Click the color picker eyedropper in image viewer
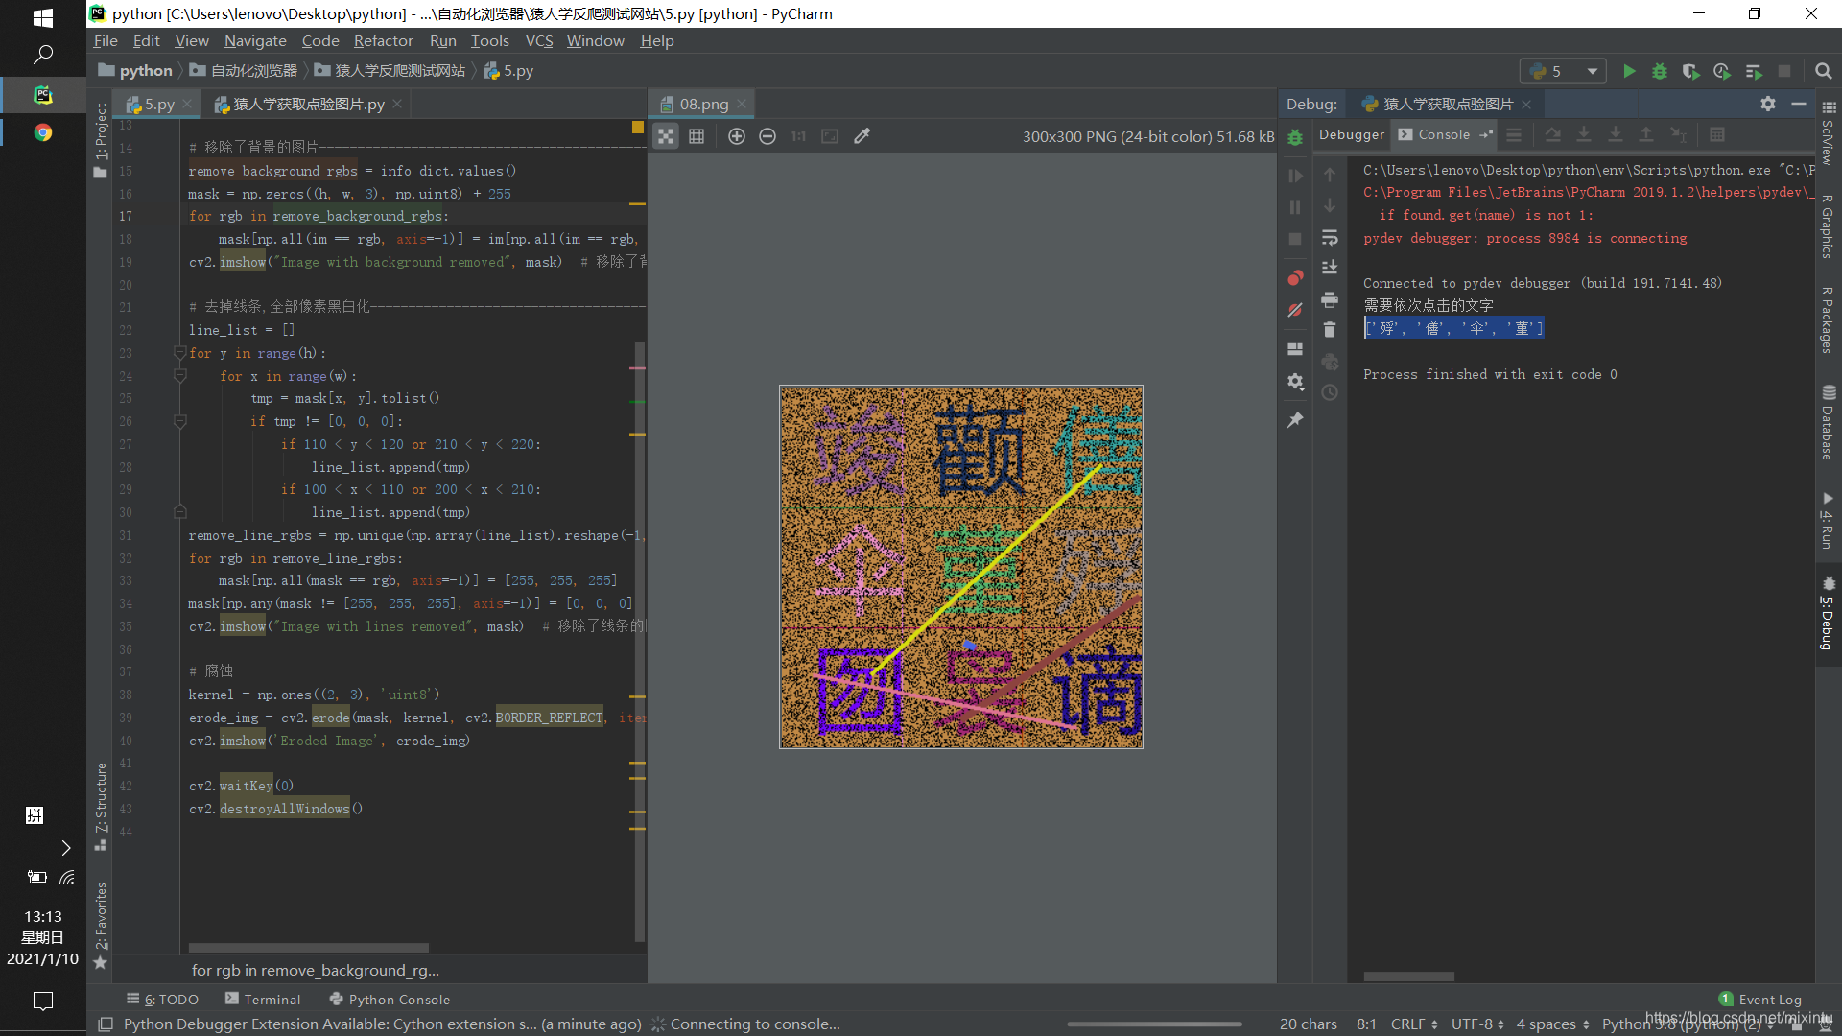The width and height of the screenshot is (1842, 1036). click(x=862, y=136)
